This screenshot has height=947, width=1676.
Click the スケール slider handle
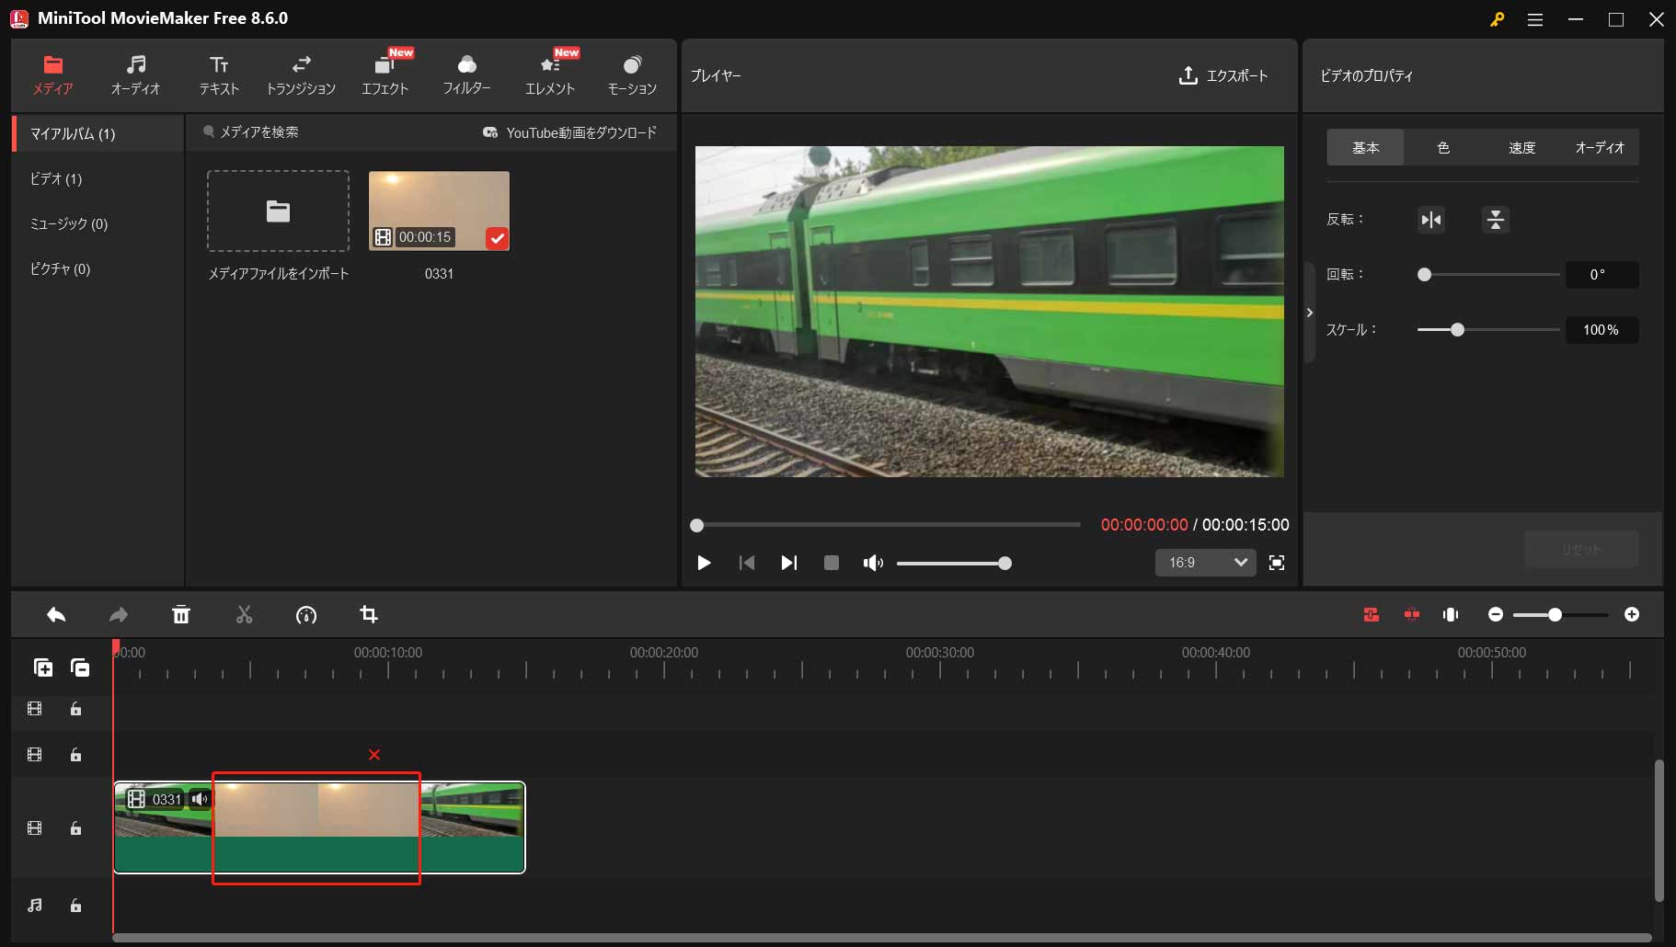click(1456, 329)
